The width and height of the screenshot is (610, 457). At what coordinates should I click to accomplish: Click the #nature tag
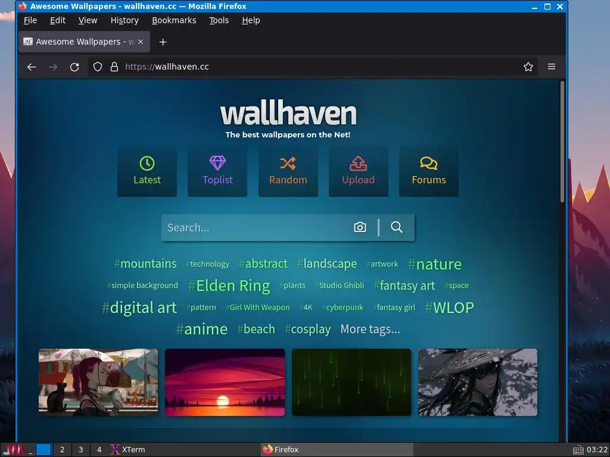tap(434, 264)
